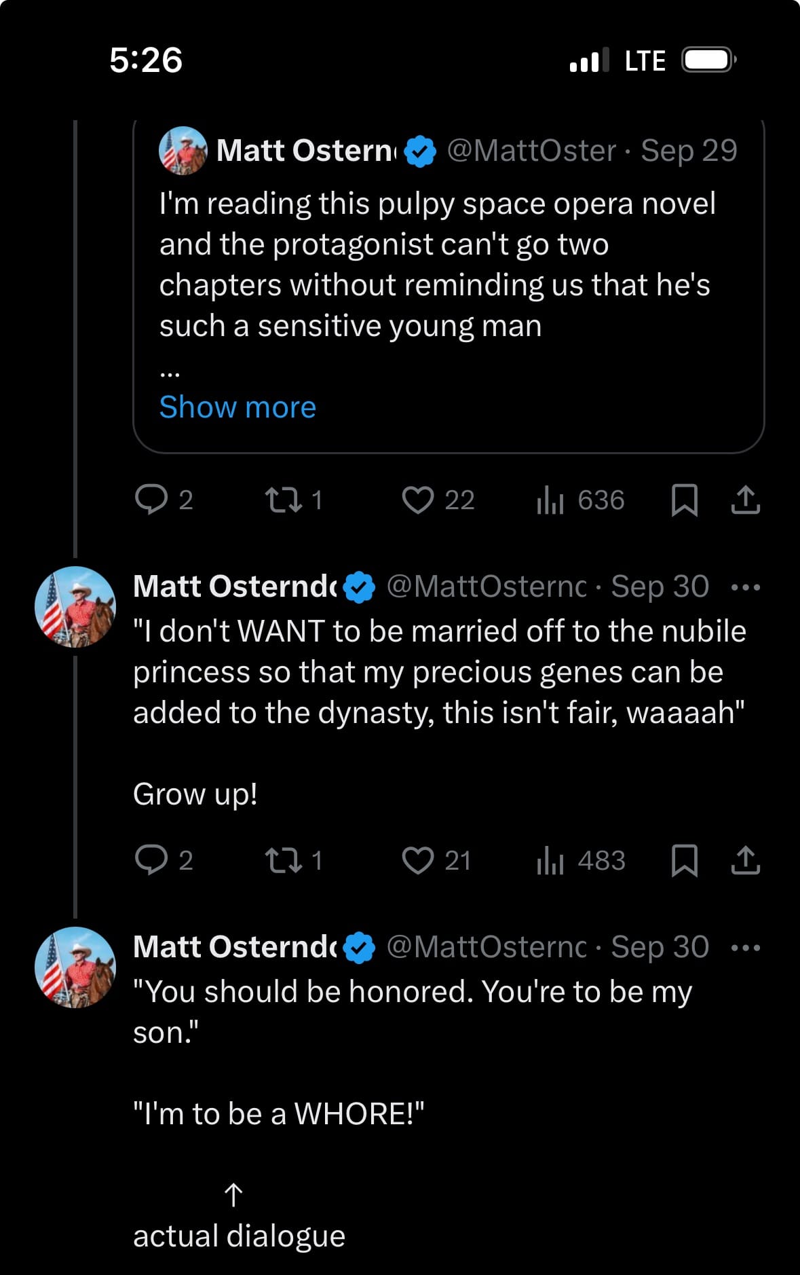Bookmark the "Grow up!" tweet
800x1275 pixels.
coord(684,860)
